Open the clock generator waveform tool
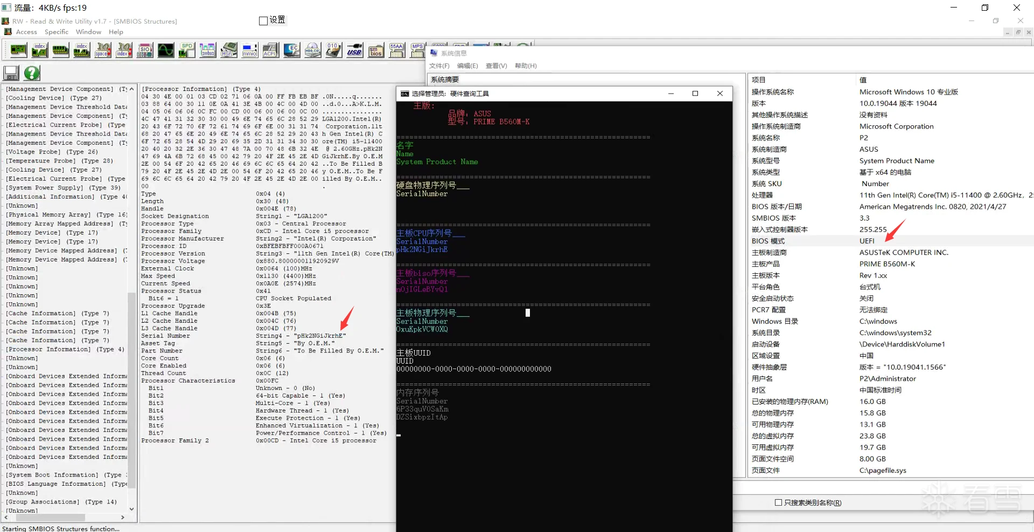 pos(165,50)
